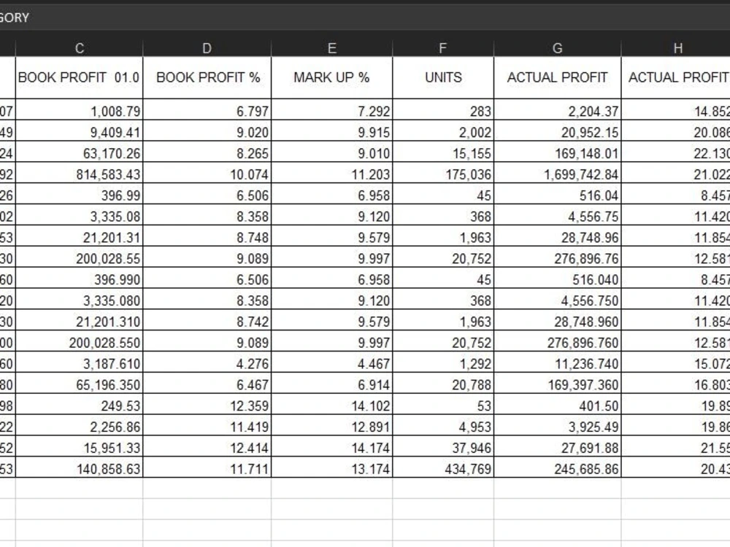Click the cell showing 200,028.55
The width and height of the screenshot is (730, 547).
click(79, 257)
